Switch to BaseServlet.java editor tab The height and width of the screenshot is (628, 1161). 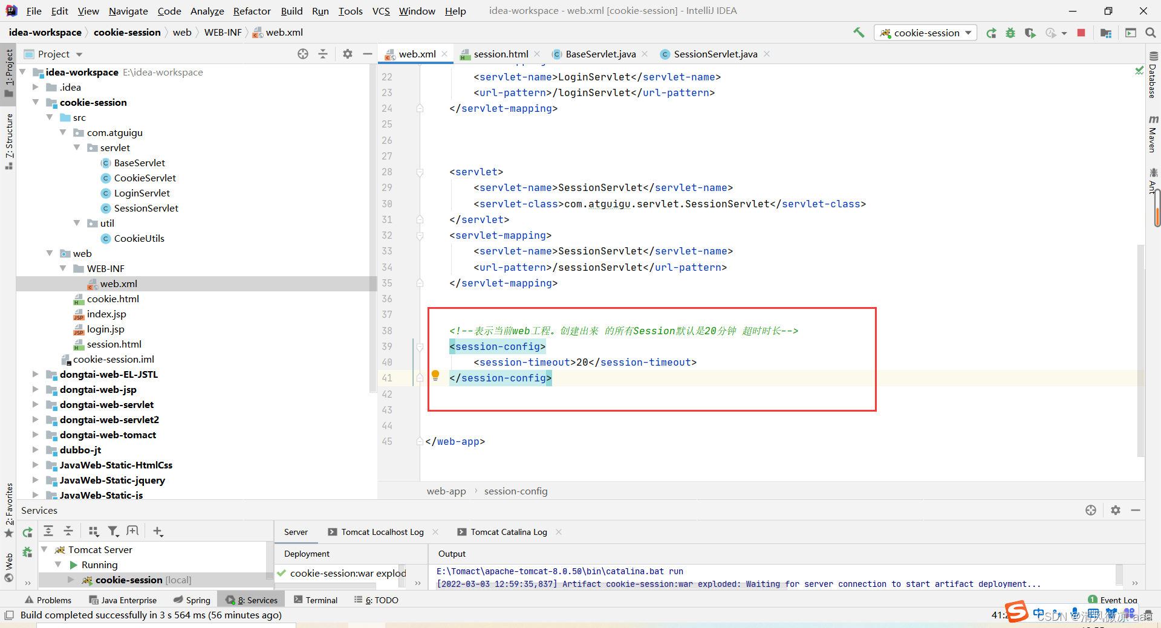click(x=600, y=54)
